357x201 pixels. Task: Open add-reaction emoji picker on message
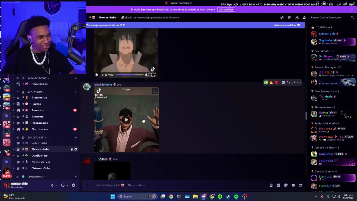pyautogui.click(x=283, y=82)
